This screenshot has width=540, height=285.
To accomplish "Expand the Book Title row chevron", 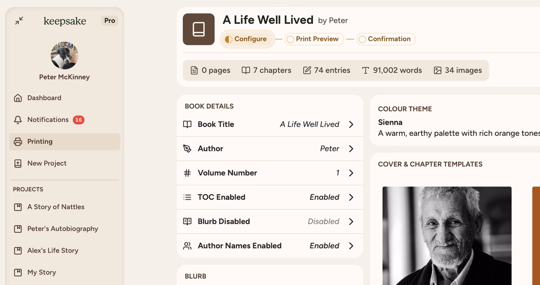I will tap(351, 125).
